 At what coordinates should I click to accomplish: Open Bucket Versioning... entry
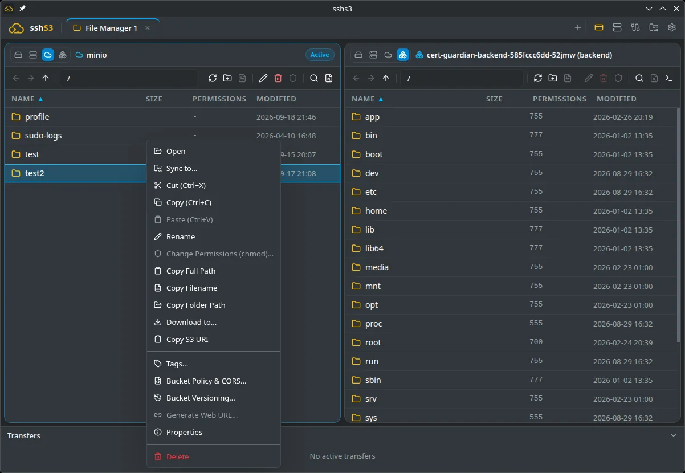(214, 398)
